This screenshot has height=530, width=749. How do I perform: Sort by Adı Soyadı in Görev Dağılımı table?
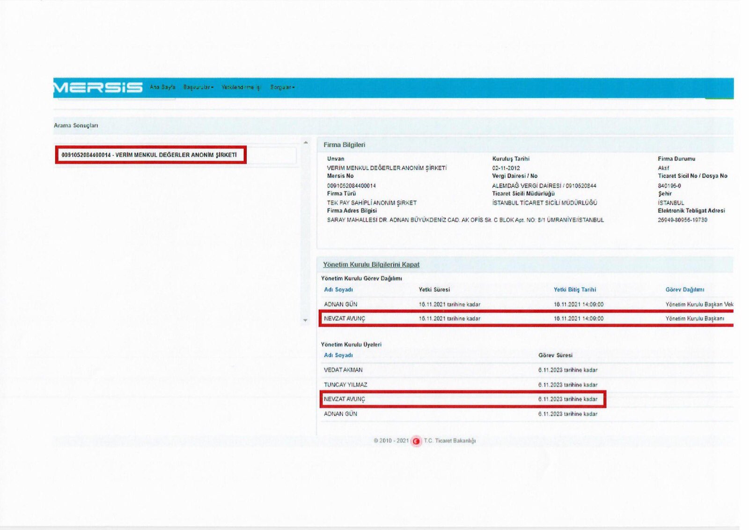338,290
